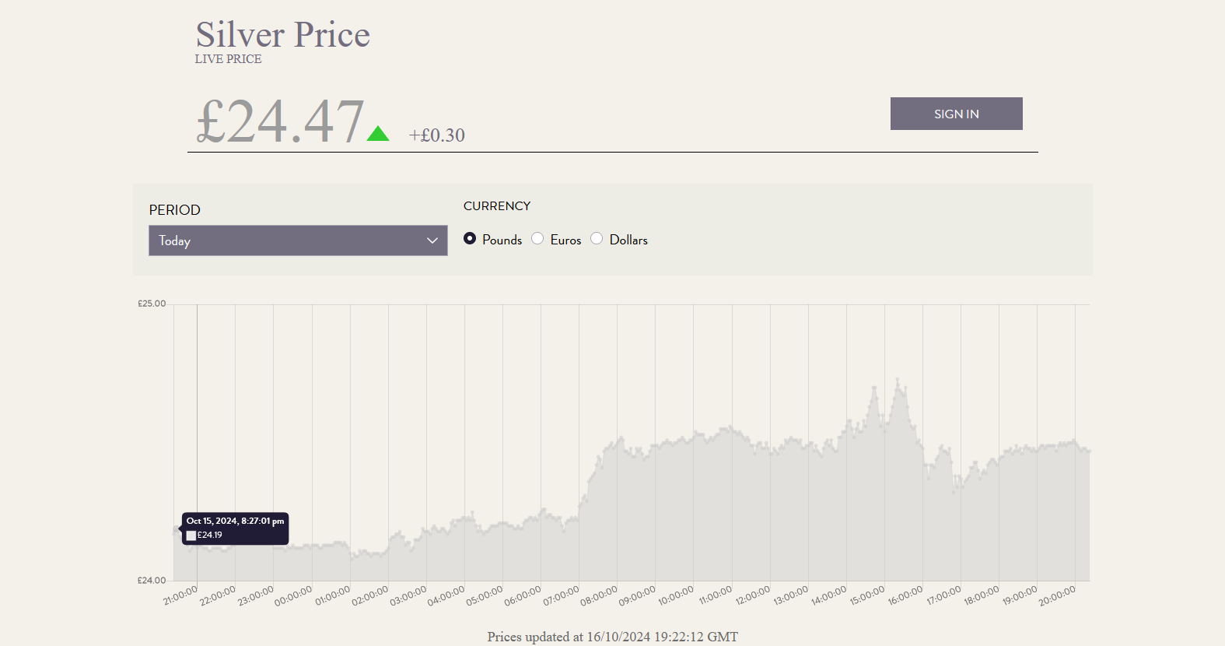Click the £24.00 y-axis label
The width and height of the screenshot is (1225, 646).
[x=152, y=581]
